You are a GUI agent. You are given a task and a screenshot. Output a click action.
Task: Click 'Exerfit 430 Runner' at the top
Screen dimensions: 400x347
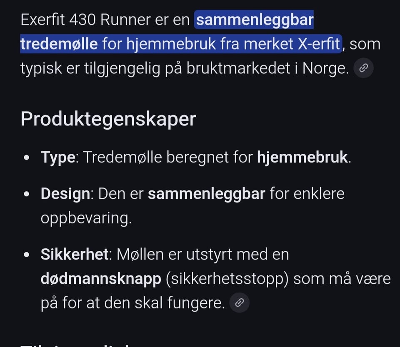(x=87, y=20)
